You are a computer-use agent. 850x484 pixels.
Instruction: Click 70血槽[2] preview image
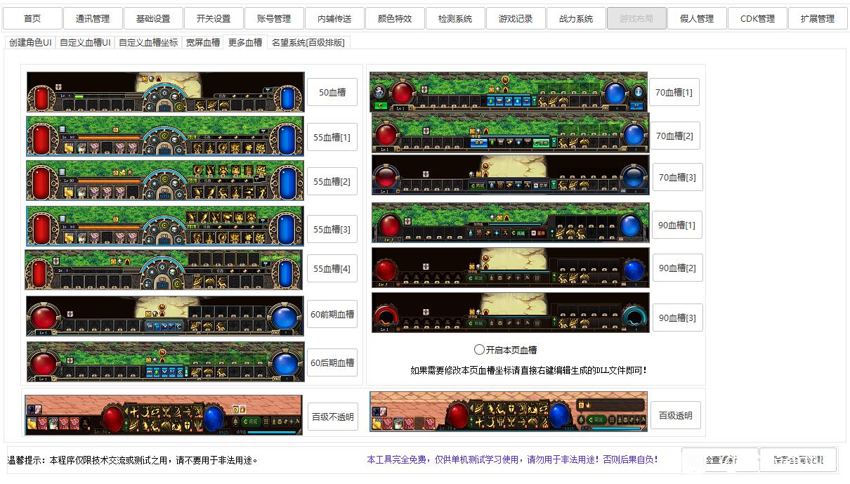pos(511,133)
